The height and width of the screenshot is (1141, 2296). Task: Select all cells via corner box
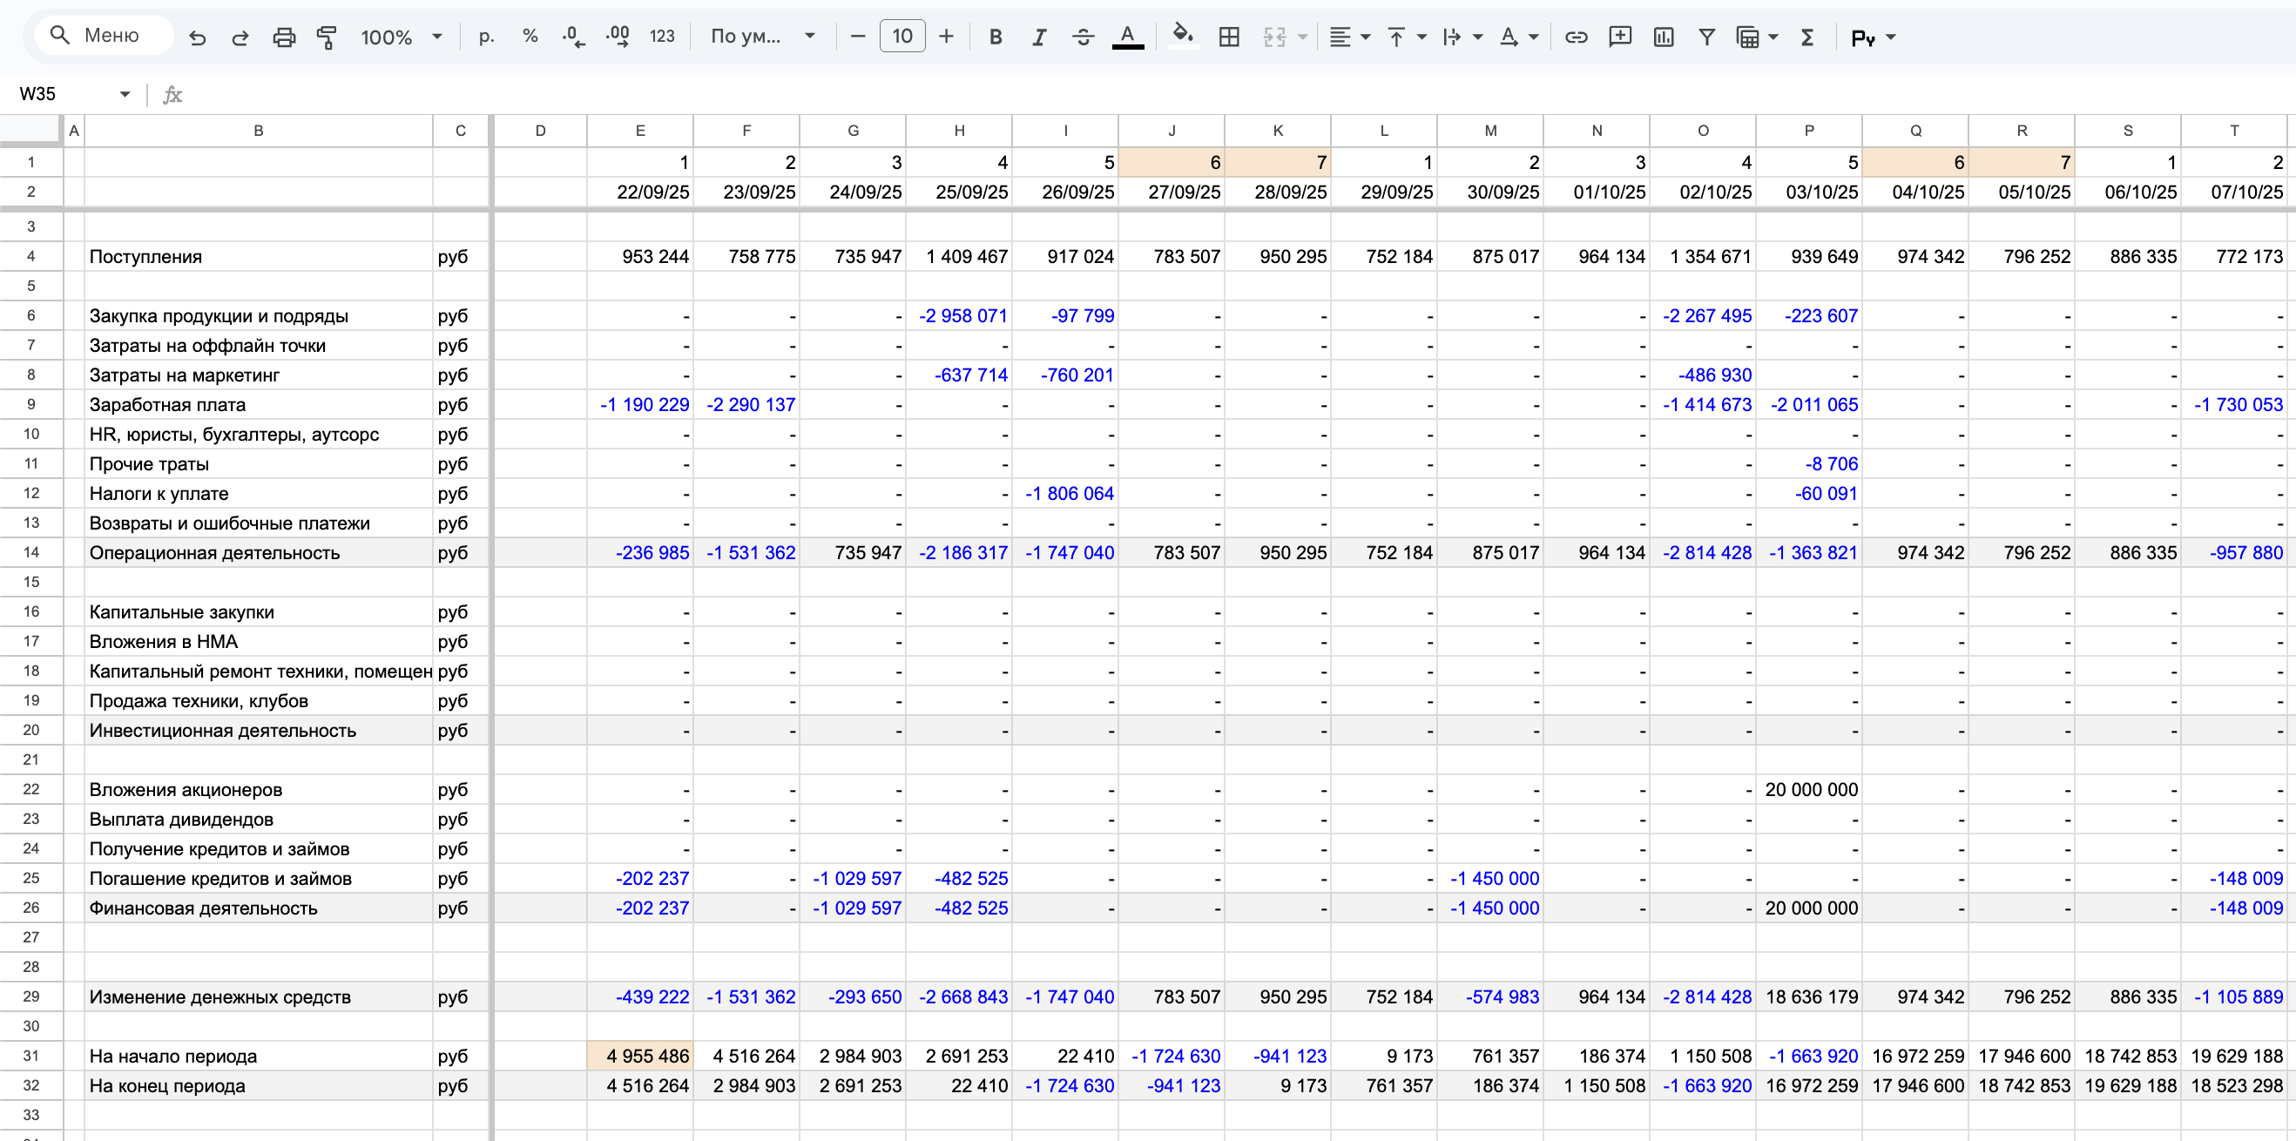(x=30, y=130)
